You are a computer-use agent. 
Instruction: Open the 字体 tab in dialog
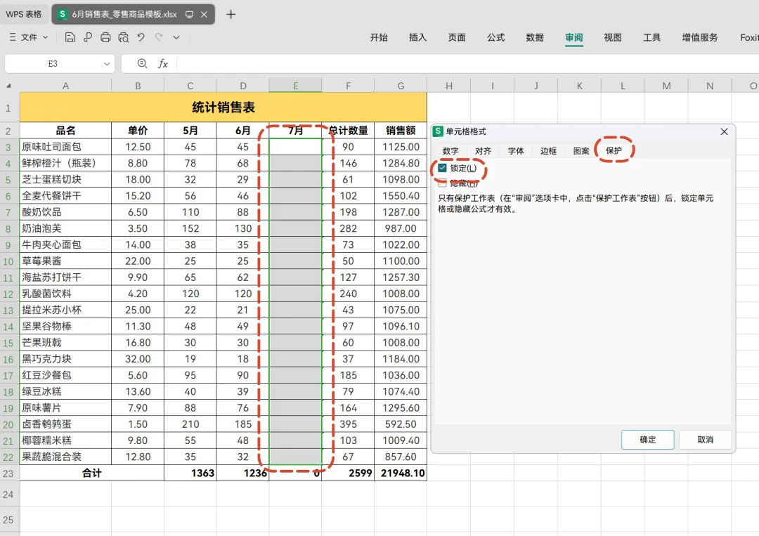click(516, 151)
